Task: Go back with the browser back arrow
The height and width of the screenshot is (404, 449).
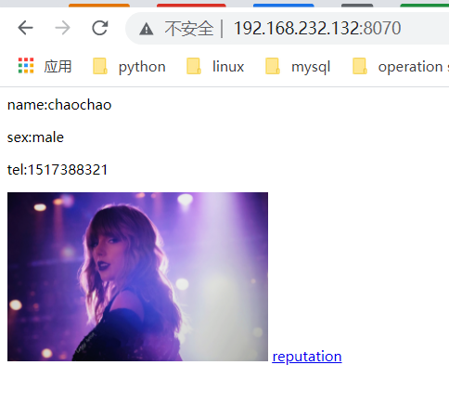Action: [x=25, y=28]
